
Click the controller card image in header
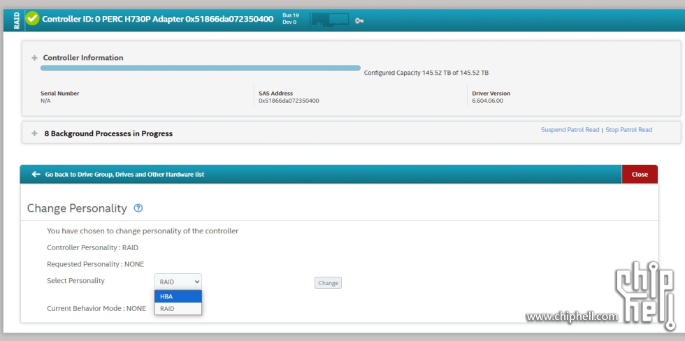[329, 20]
